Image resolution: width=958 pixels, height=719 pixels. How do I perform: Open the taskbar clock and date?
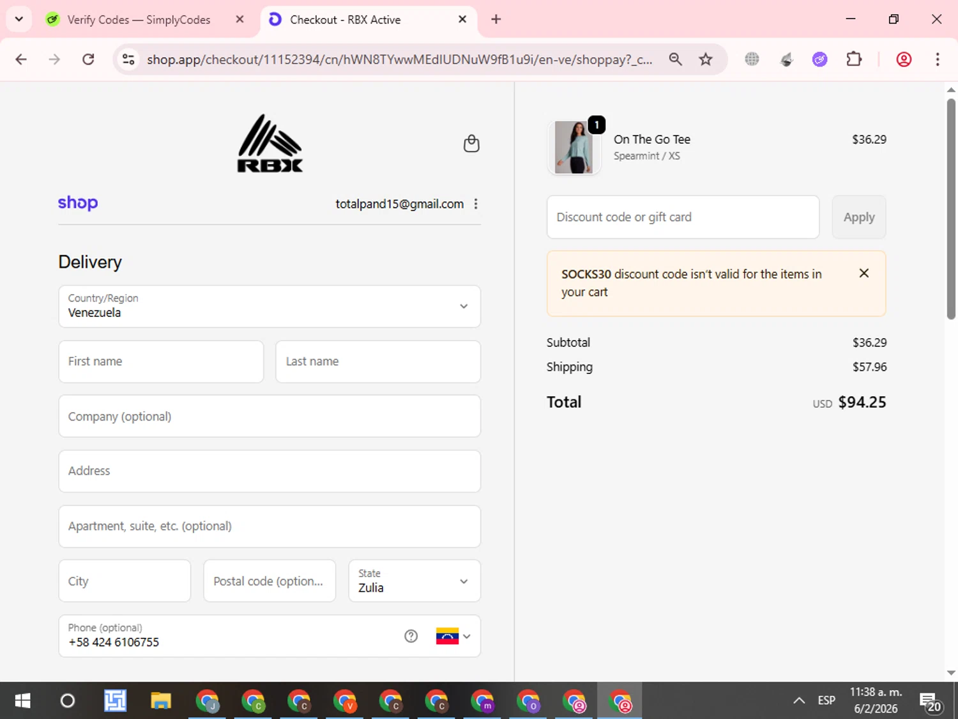pyautogui.click(x=876, y=700)
